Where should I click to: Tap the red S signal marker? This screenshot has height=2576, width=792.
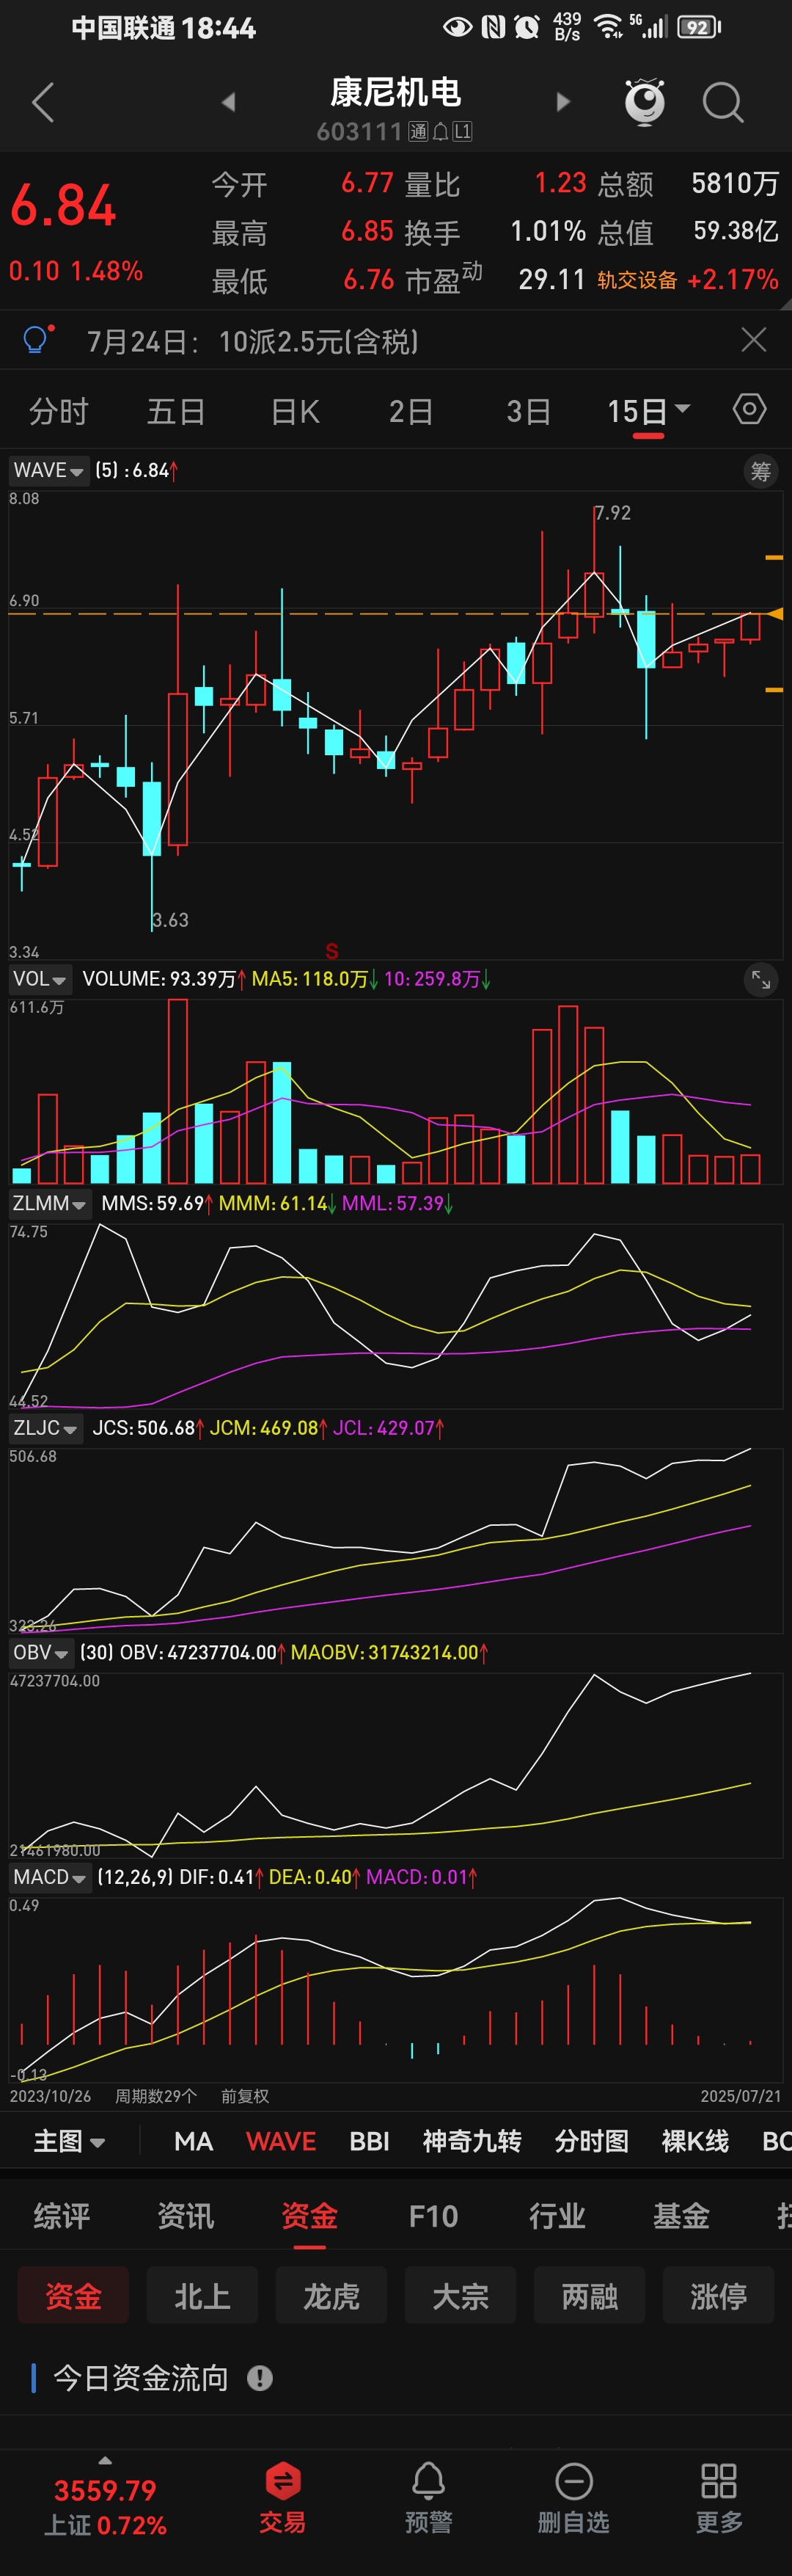point(331,951)
